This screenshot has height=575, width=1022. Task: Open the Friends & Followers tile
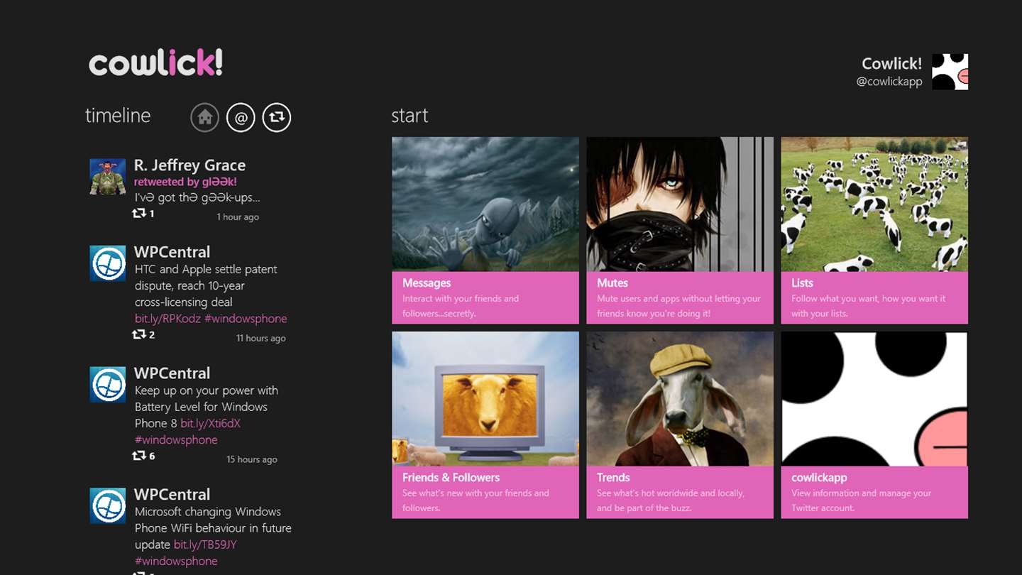tap(485, 425)
